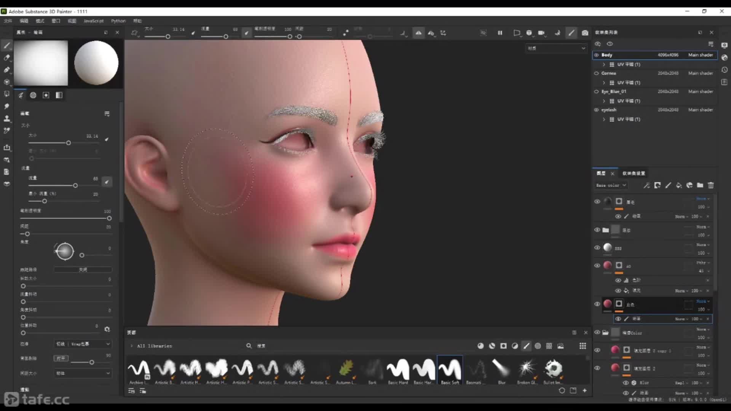The width and height of the screenshot is (731, 411).
Task: Expand UV tiles under Eye_Blue_01
Action: point(604,101)
